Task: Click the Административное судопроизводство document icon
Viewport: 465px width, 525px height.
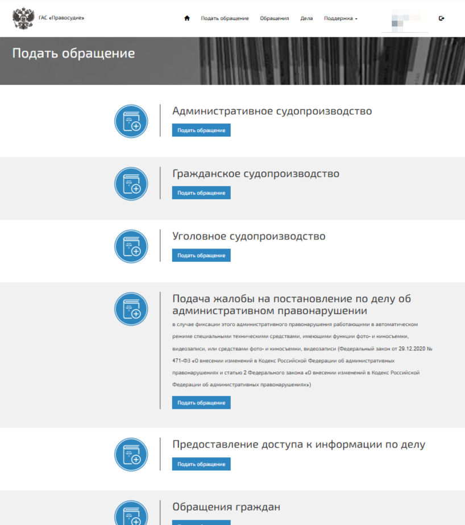Action: [x=131, y=121]
